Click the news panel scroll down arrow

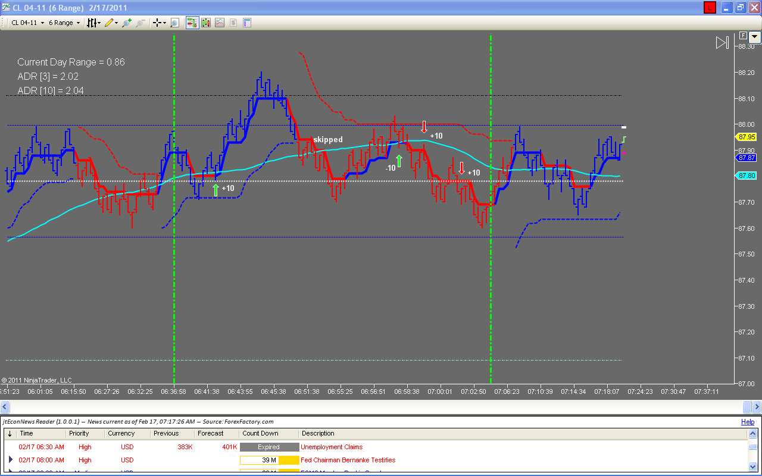pos(753,466)
